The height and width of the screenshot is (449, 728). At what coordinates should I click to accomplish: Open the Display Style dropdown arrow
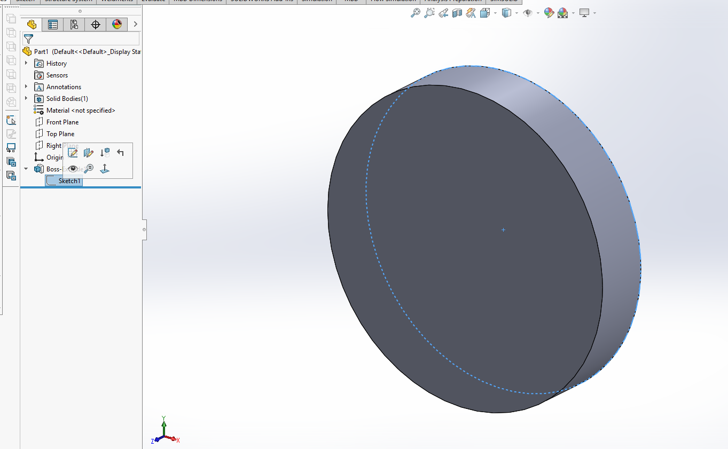point(516,12)
